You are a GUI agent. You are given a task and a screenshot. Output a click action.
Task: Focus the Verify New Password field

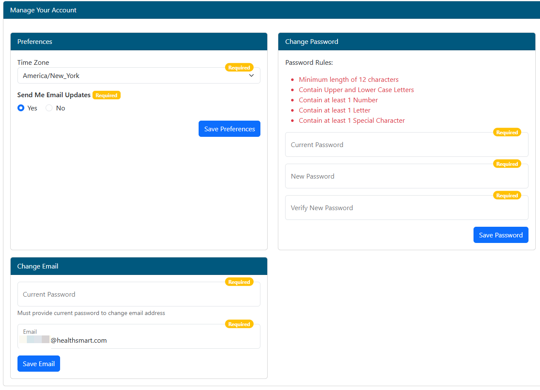[406, 208]
